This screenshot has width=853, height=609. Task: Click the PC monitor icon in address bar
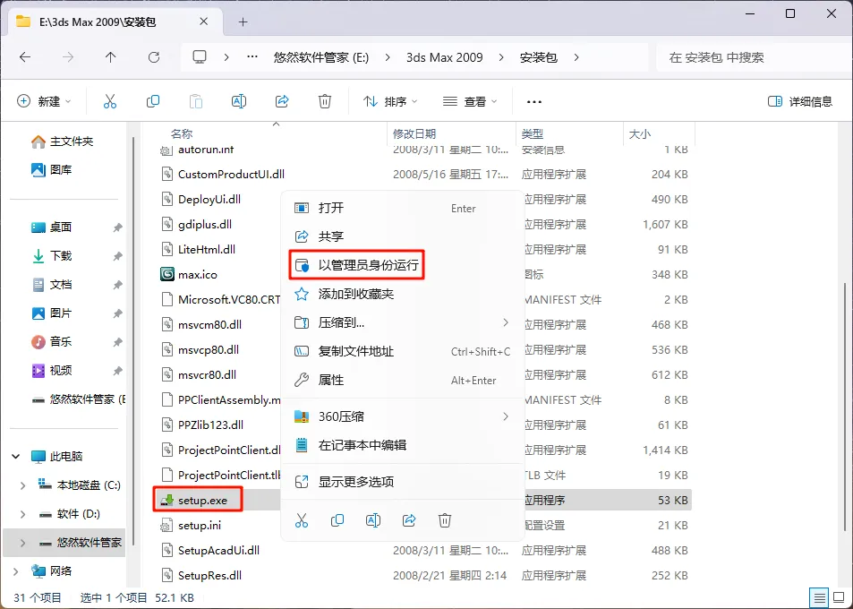(200, 56)
